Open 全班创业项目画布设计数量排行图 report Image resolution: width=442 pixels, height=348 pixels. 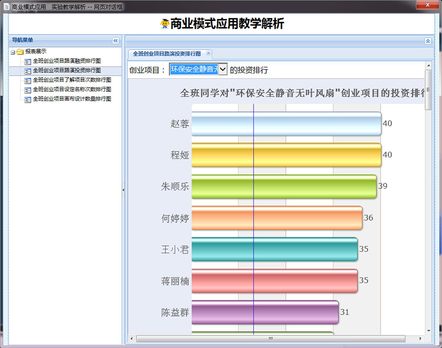click(72, 99)
